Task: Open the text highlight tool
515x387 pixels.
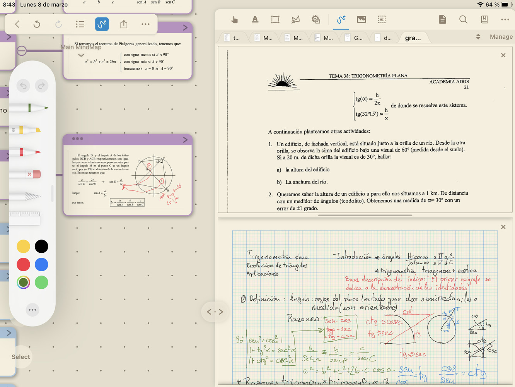Action: (x=255, y=19)
